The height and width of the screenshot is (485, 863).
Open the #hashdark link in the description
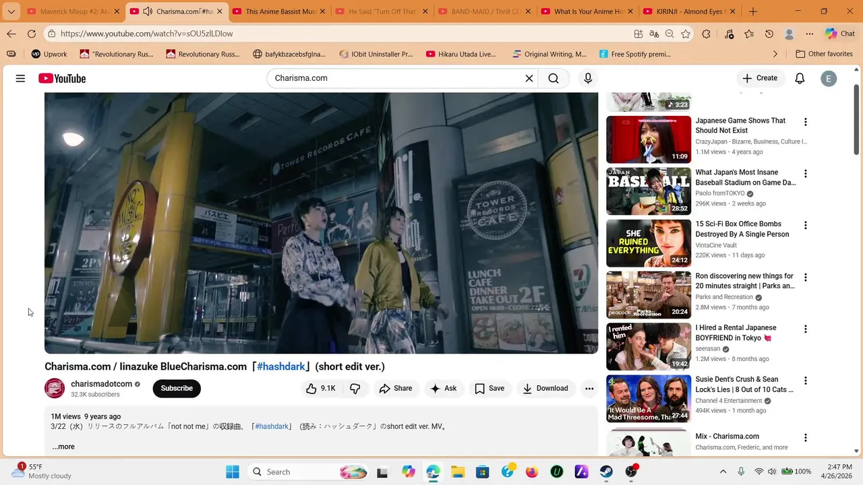(x=272, y=426)
